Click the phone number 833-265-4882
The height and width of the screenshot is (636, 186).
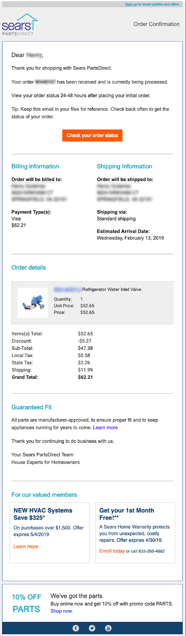[x=152, y=551]
